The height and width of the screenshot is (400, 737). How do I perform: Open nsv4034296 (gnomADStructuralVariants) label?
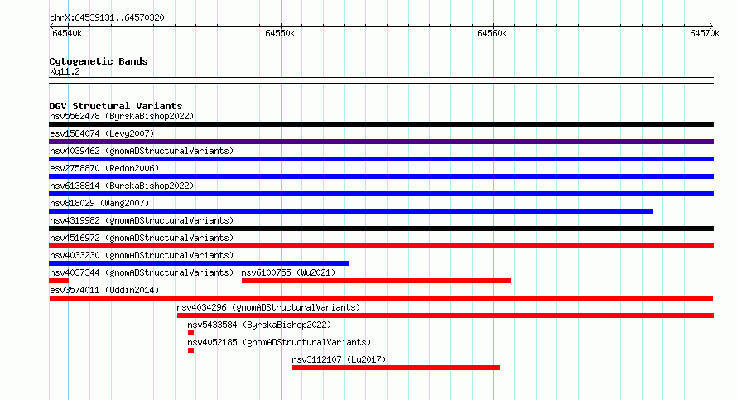coord(268,307)
